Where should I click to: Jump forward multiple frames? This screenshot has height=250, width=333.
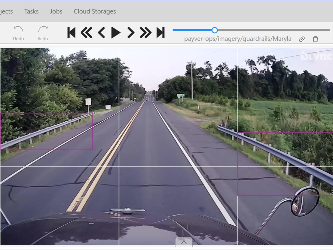coord(146,33)
